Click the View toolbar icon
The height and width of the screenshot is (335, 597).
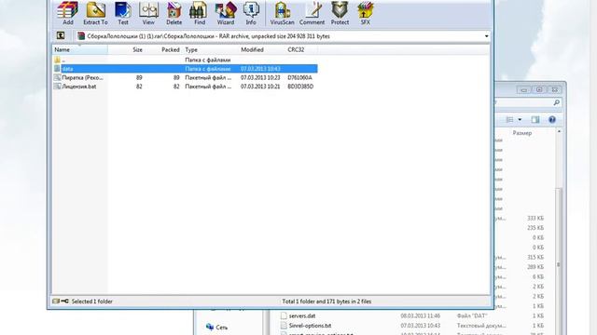pos(148,13)
